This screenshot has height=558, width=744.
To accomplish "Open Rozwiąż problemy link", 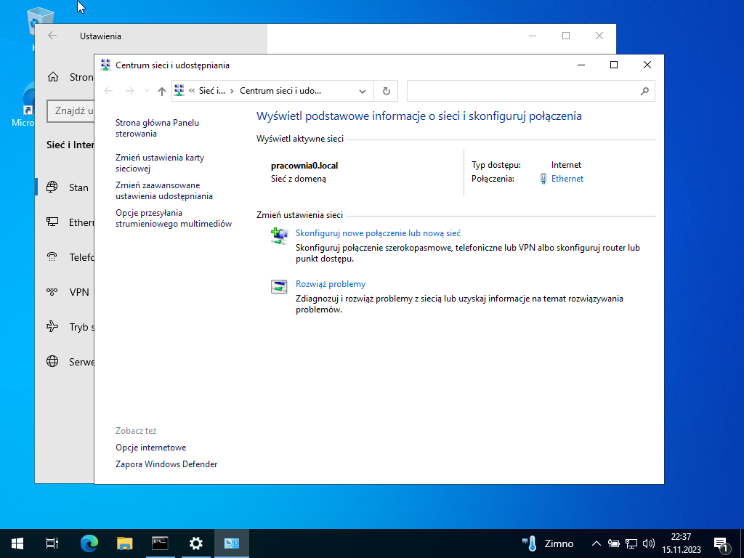I will (x=331, y=284).
